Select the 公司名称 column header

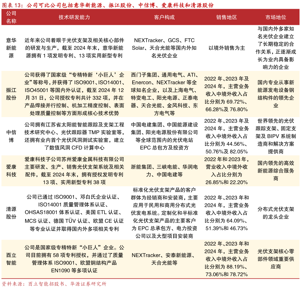pos(11,17)
